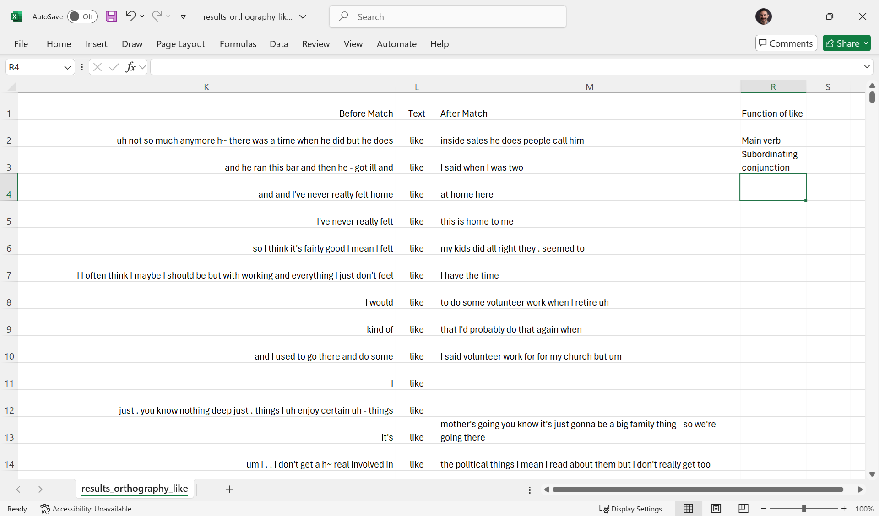Click the Save icon in title bar

click(111, 17)
